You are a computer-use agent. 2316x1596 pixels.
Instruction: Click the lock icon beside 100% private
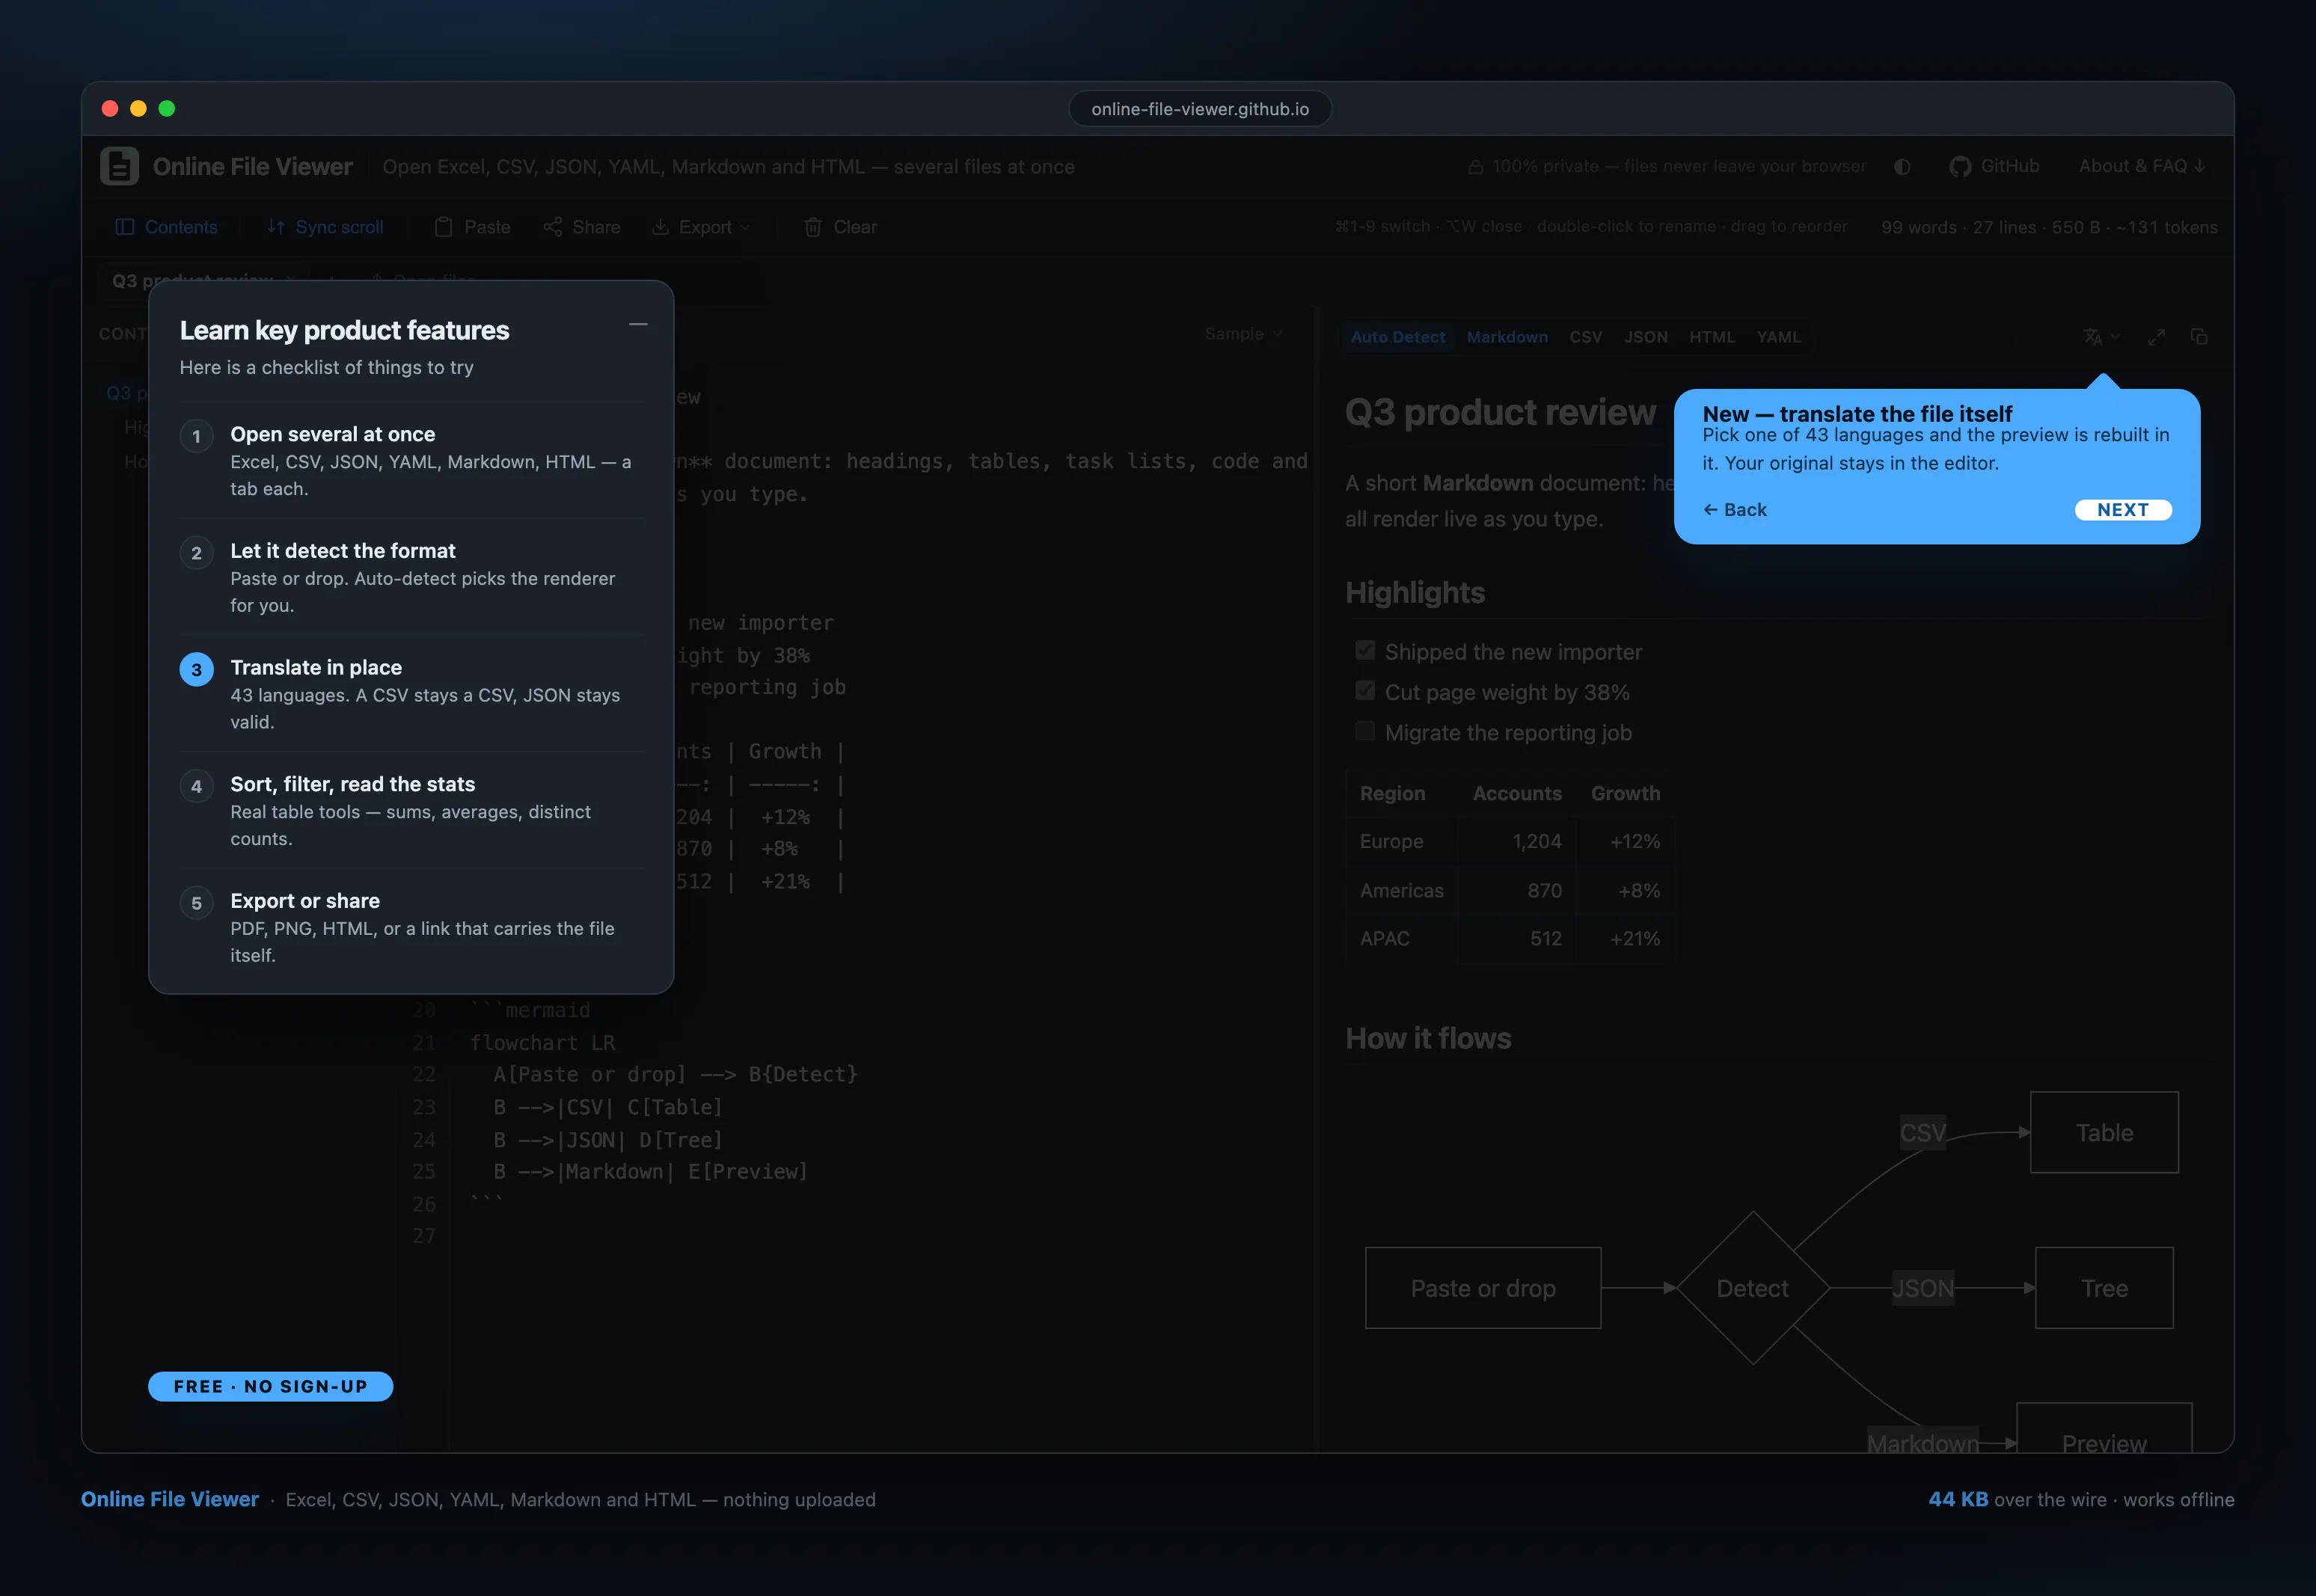pos(1475,167)
